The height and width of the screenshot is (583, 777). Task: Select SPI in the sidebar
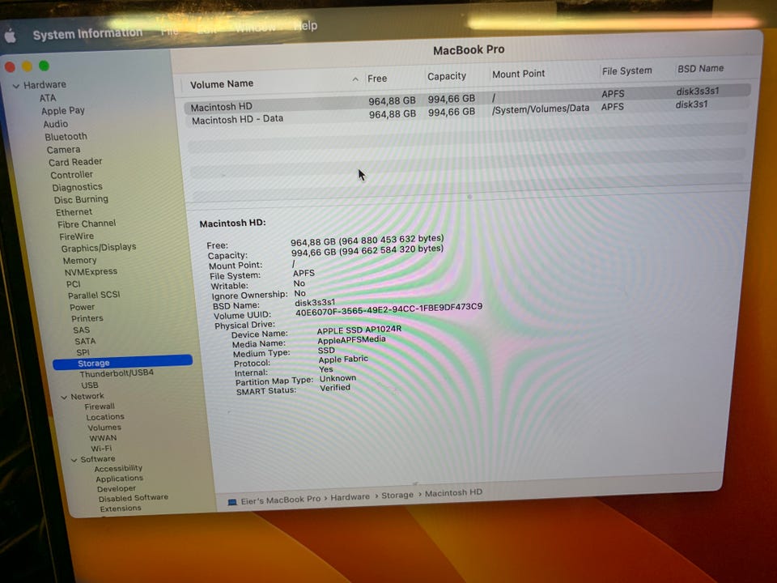pos(83,352)
